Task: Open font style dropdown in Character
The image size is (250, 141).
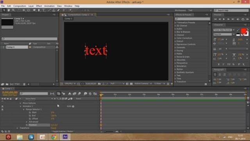Action: pyautogui.click(x=234, y=34)
